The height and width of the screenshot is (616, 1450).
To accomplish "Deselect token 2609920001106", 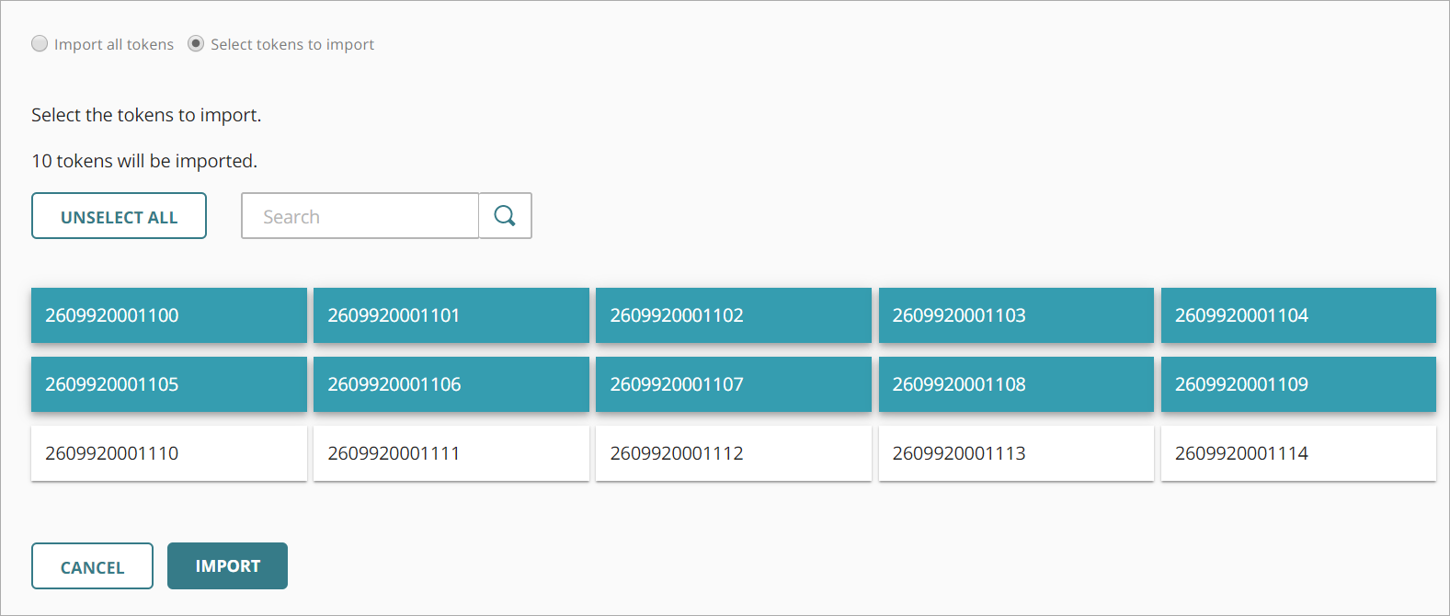I will coord(451,384).
